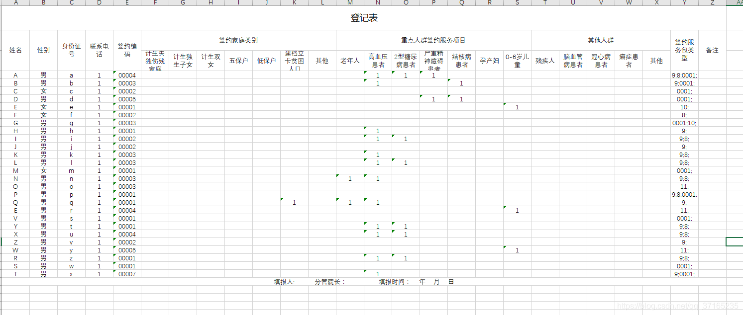
Task: Select the contract code 00005 in row W
Action: point(127,250)
